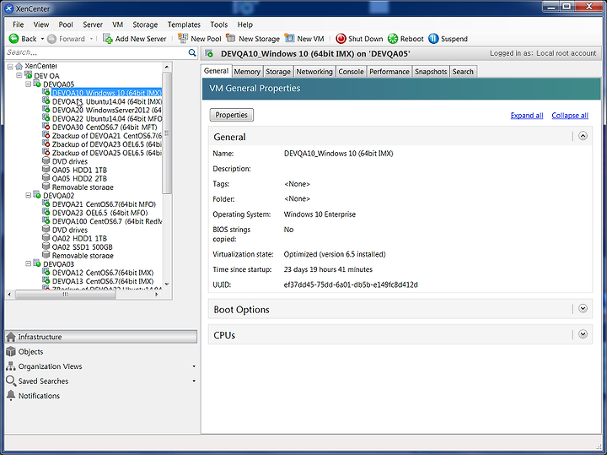
Task: Open the Organization Views dropdown arrow
Action: pos(194,366)
